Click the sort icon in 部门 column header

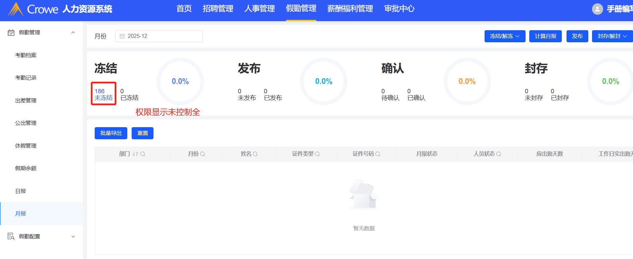point(135,154)
